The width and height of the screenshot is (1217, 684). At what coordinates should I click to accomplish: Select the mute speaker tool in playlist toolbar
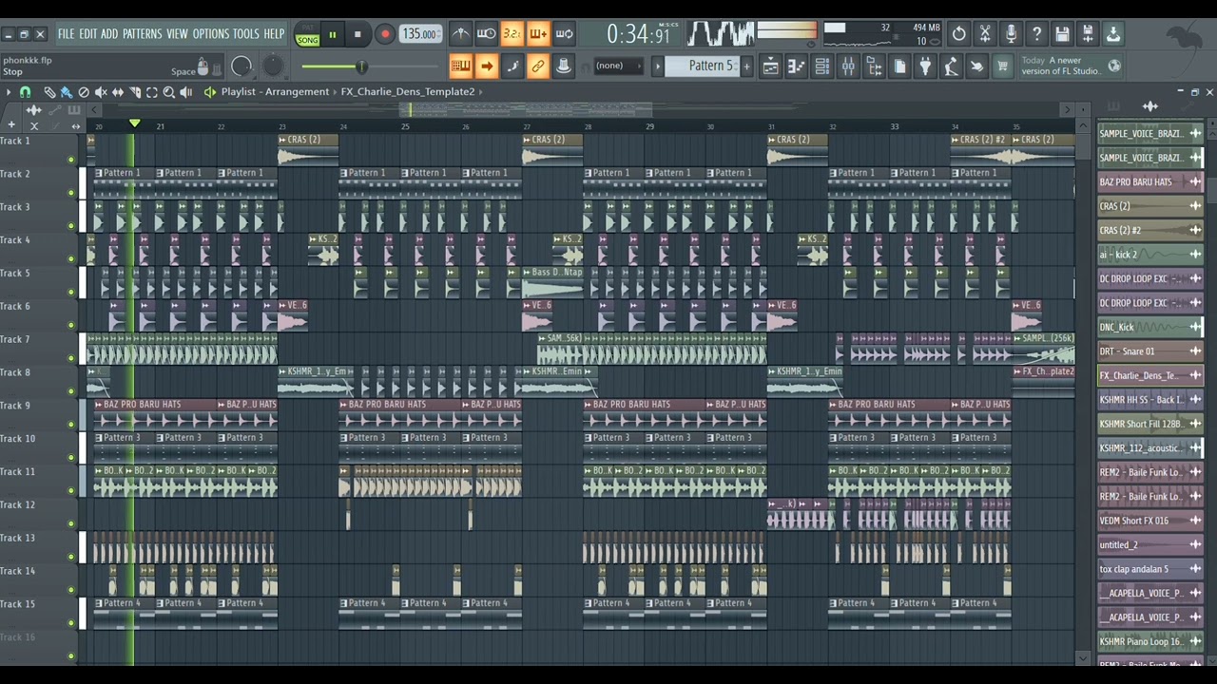click(101, 92)
